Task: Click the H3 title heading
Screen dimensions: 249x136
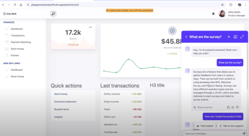Action: point(157,85)
